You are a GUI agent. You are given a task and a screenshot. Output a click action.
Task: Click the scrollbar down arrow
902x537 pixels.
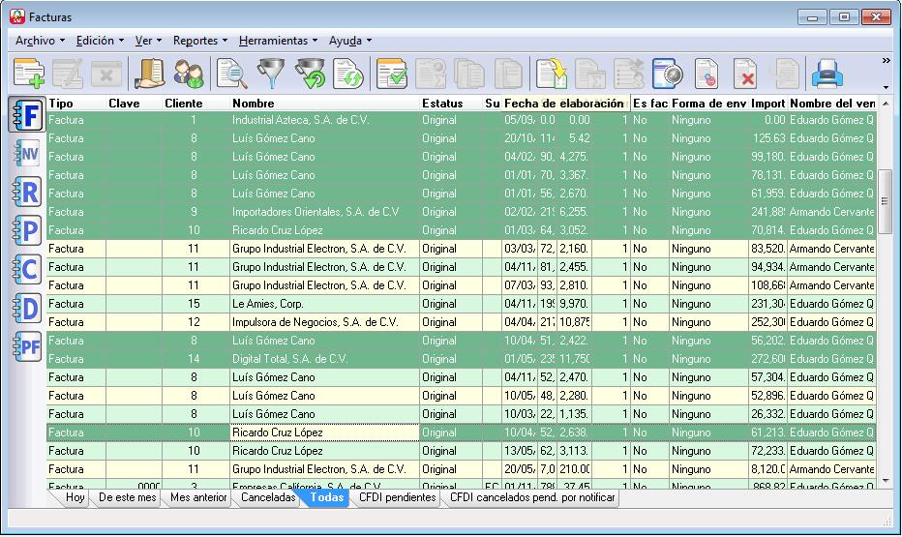tap(885, 481)
